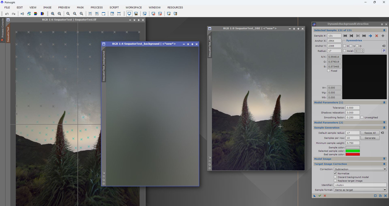Enable the D symmetry checkbox
Image resolution: width=389 pixels, height=206 pixels.
point(357,46)
